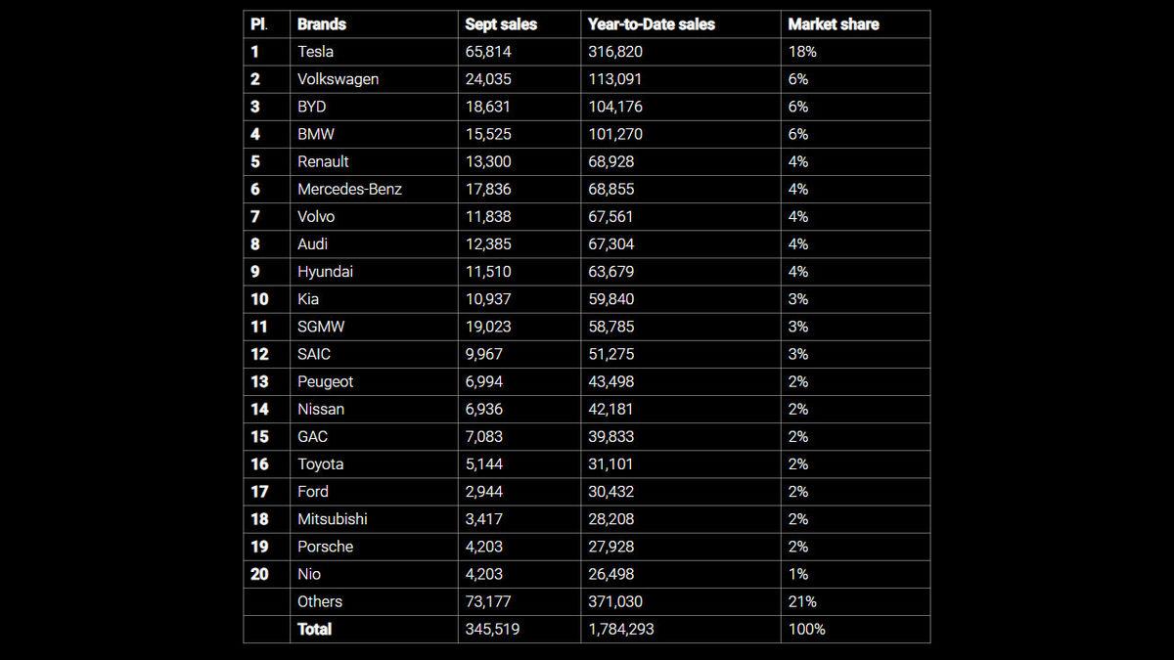Click the bold Total row label
The image size is (1174, 660).
[315, 629]
